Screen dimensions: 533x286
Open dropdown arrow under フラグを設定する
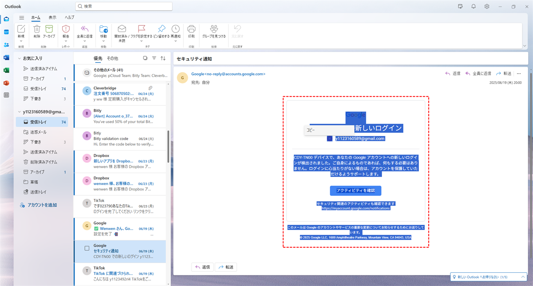(x=141, y=41)
